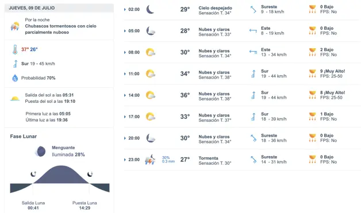Screen dimensions: 361x213
Task: Click the moonset icon on lunar graph
Action: (90, 174)
